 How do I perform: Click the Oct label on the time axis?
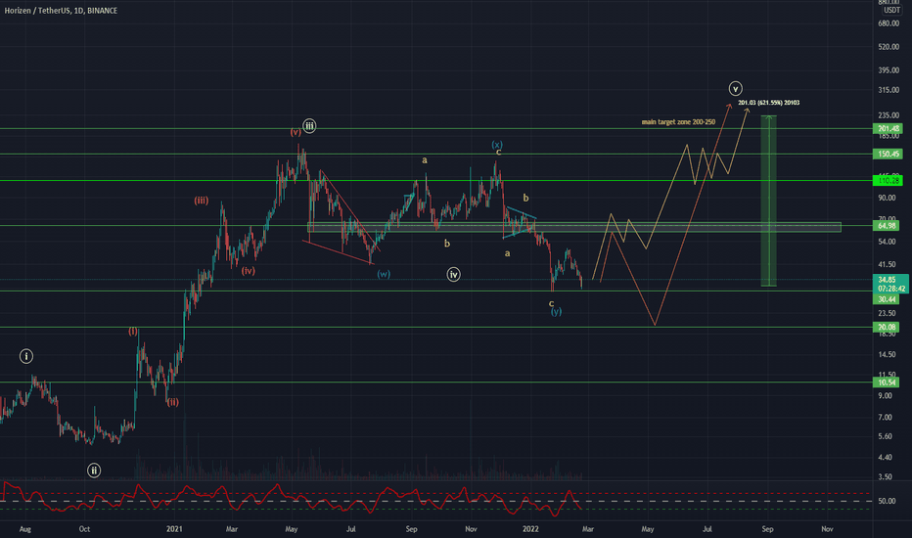84,529
